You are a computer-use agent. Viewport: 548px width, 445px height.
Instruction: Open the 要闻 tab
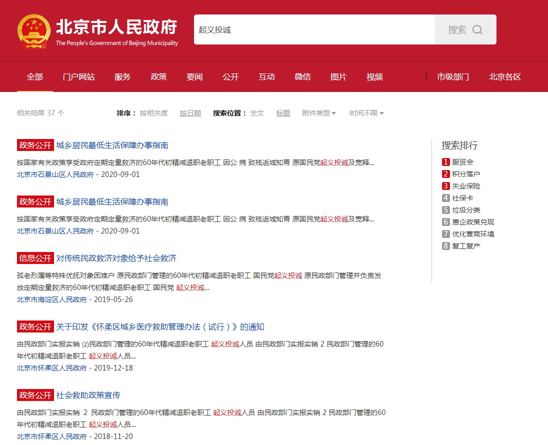click(194, 77)
